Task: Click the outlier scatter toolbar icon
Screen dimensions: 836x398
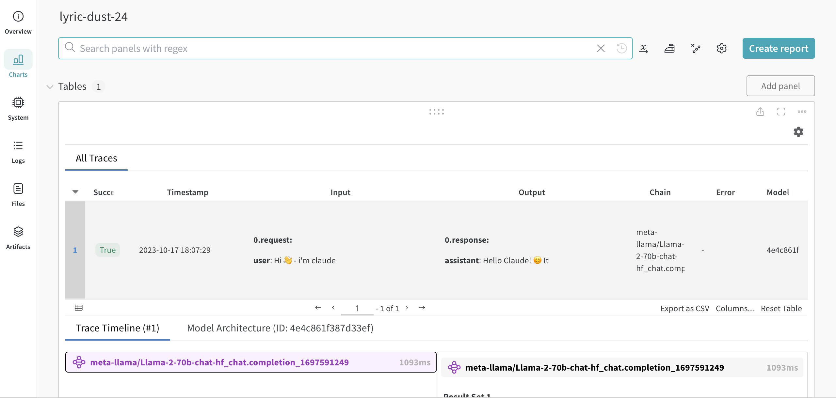Action: (x=696, y=48)
